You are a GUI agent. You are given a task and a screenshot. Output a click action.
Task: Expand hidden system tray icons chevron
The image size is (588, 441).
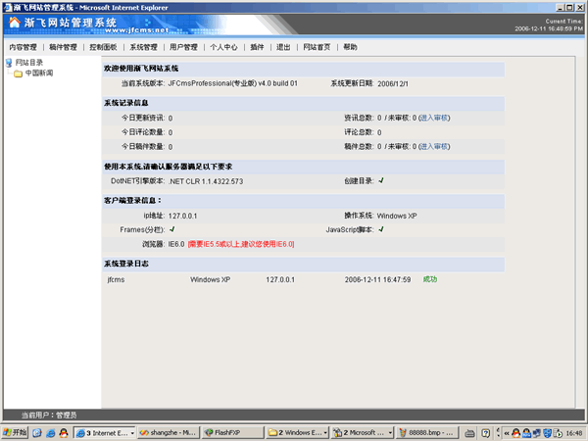(507, 433)
